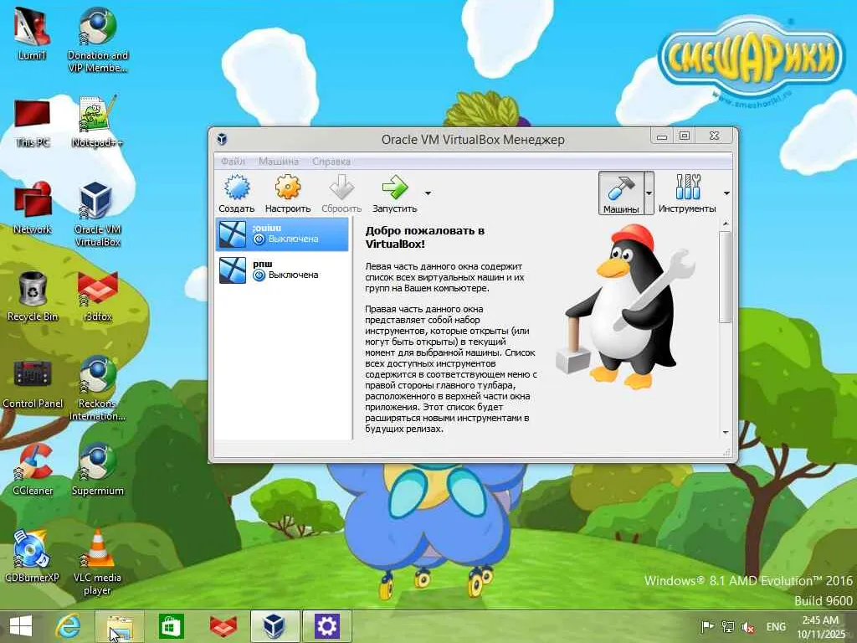Minimize the VirtualBox Manager window
The height and width of the screenshot is (643, 857).
tap(663, 136)
